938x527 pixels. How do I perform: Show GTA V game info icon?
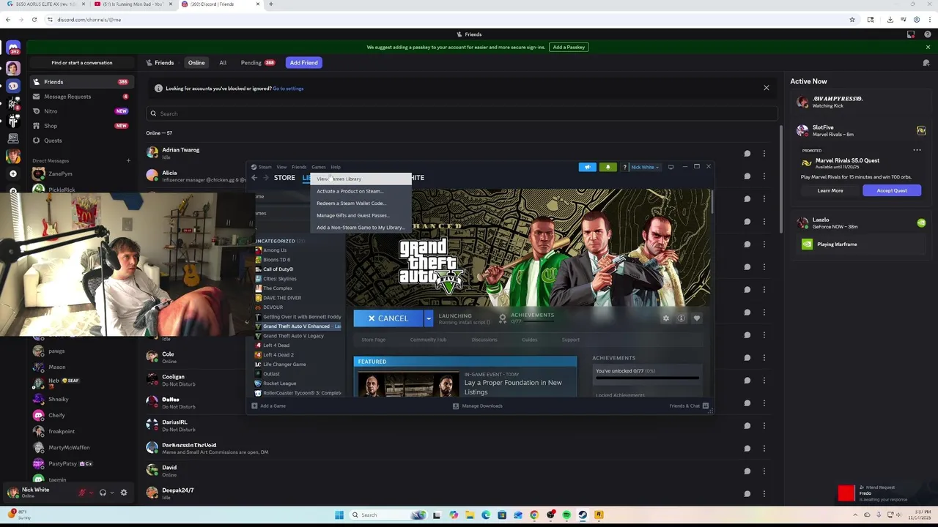(681, 318)
